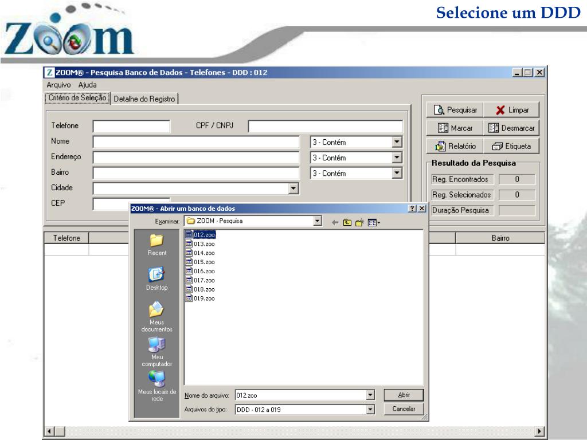Viewport: 587px width, 440px height.
Task: Open Meu computador shortcut
Action: [x=157, y=352]
